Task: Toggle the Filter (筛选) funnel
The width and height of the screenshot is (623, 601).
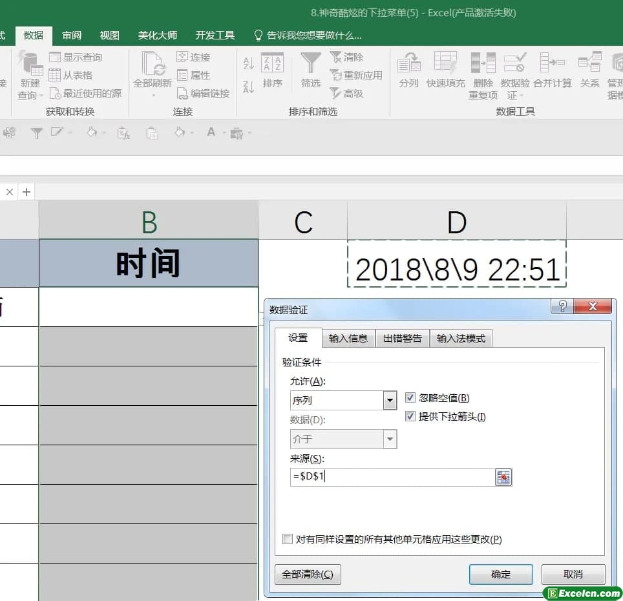Action: 311,70
